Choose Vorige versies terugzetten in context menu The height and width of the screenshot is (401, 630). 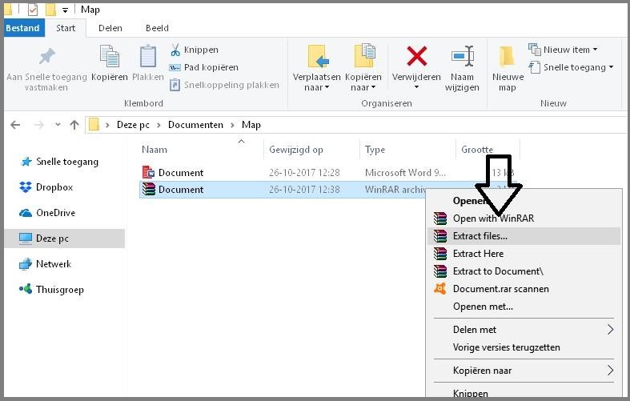(524, 347)
